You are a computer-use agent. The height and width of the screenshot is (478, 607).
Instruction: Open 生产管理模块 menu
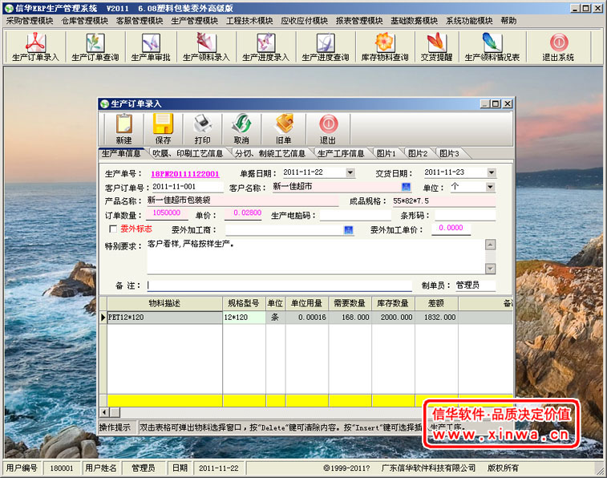click(x=195, y=21)
